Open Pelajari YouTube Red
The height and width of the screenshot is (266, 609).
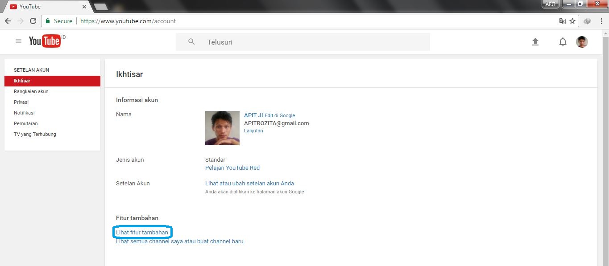(232, 168)
